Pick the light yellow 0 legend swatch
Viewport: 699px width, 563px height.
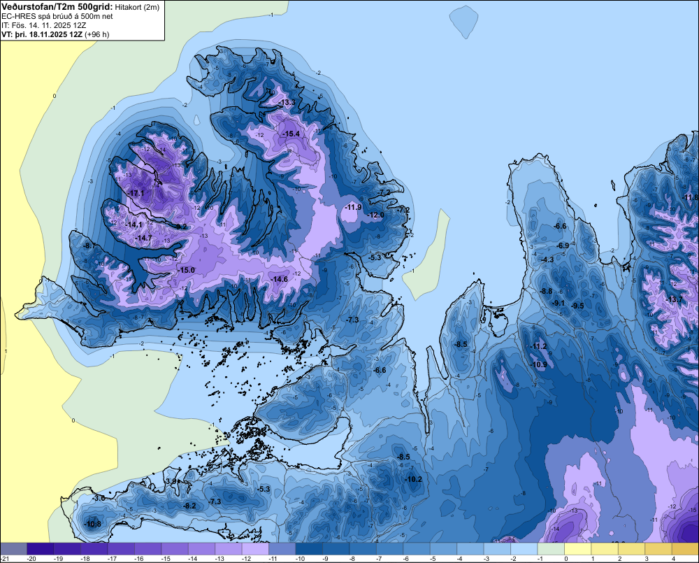(x=578, y=548)
